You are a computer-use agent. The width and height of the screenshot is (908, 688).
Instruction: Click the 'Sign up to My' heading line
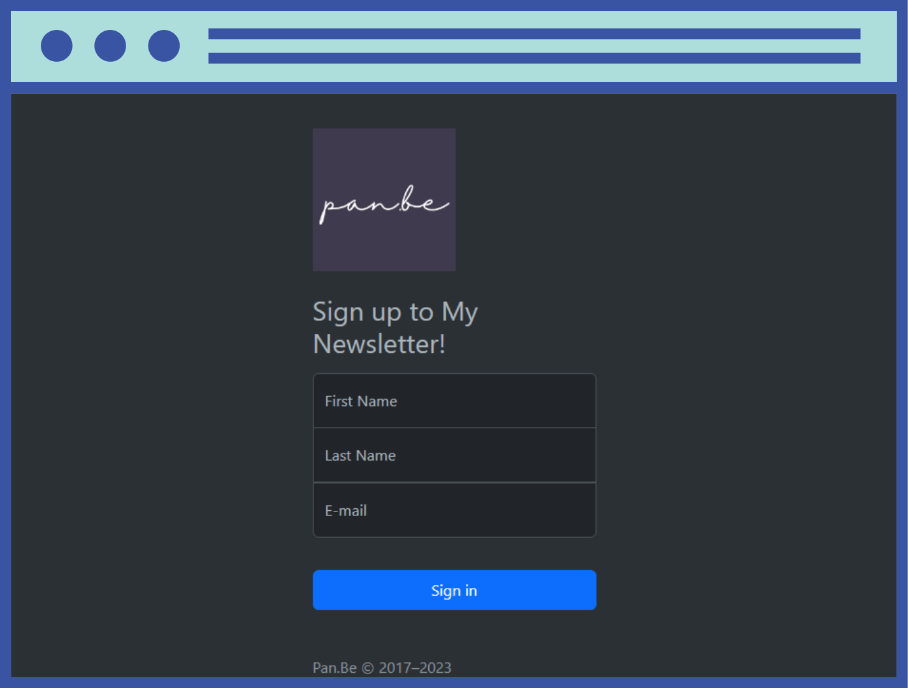395,313
